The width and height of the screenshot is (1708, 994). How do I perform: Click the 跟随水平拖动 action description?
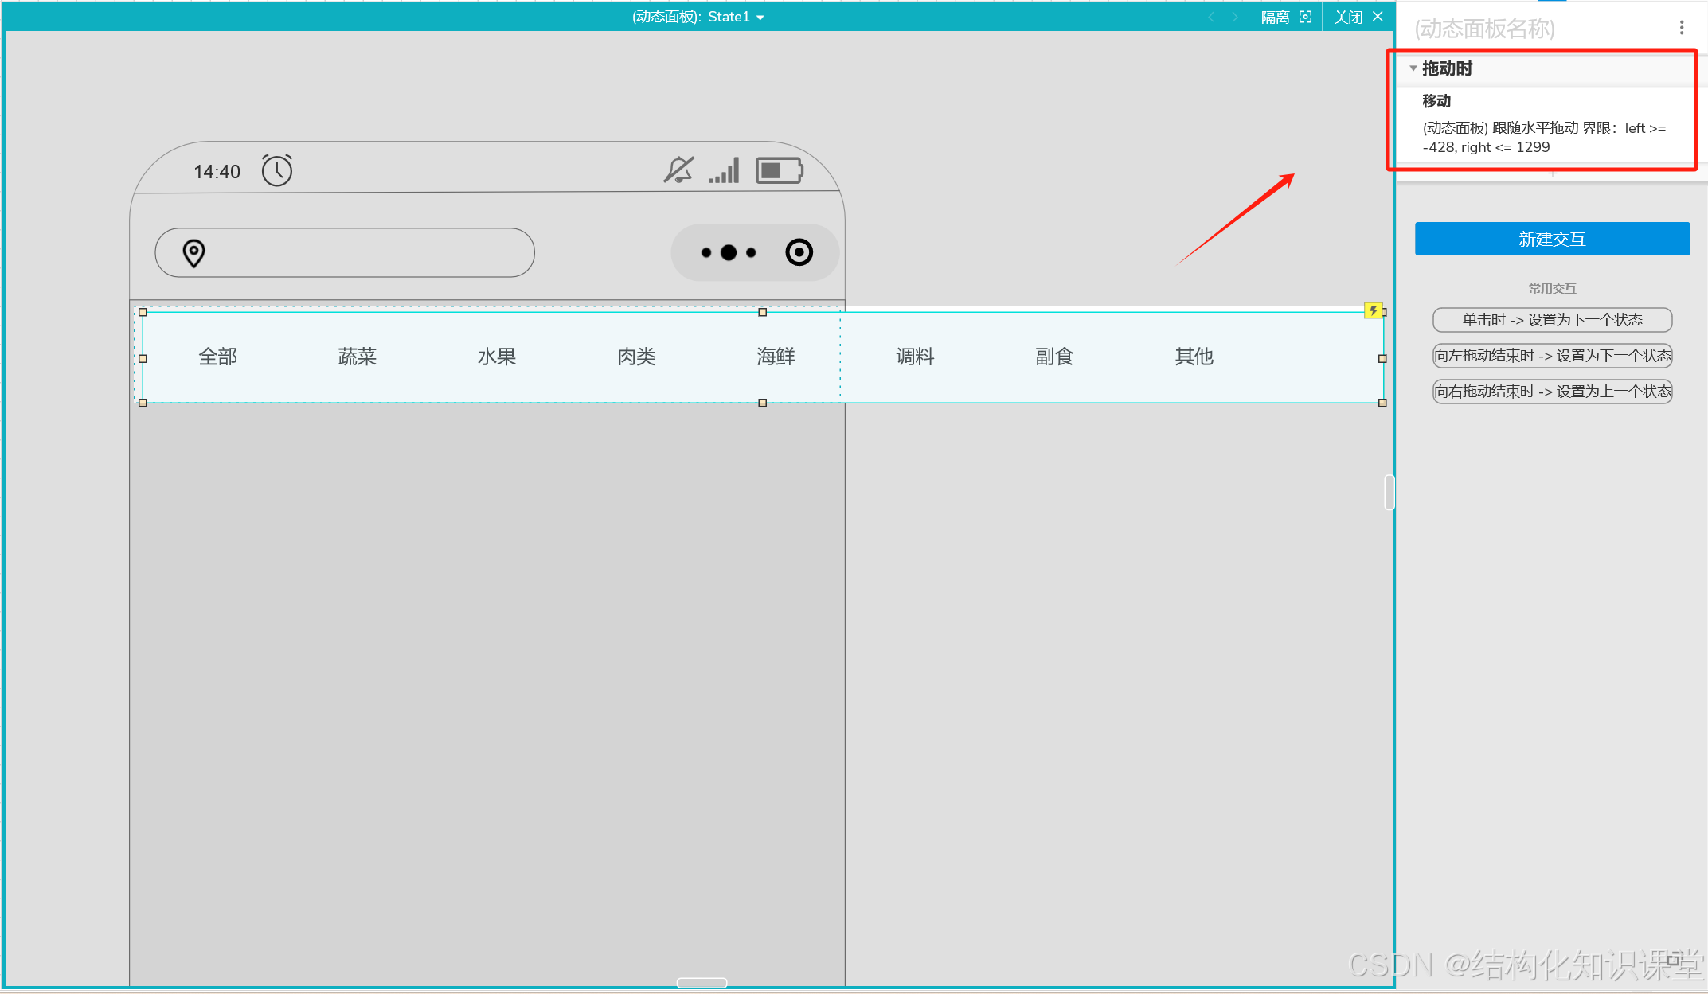1544,138
